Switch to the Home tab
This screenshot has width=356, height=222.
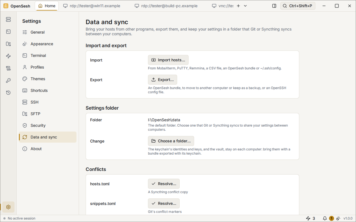(47, 6)
